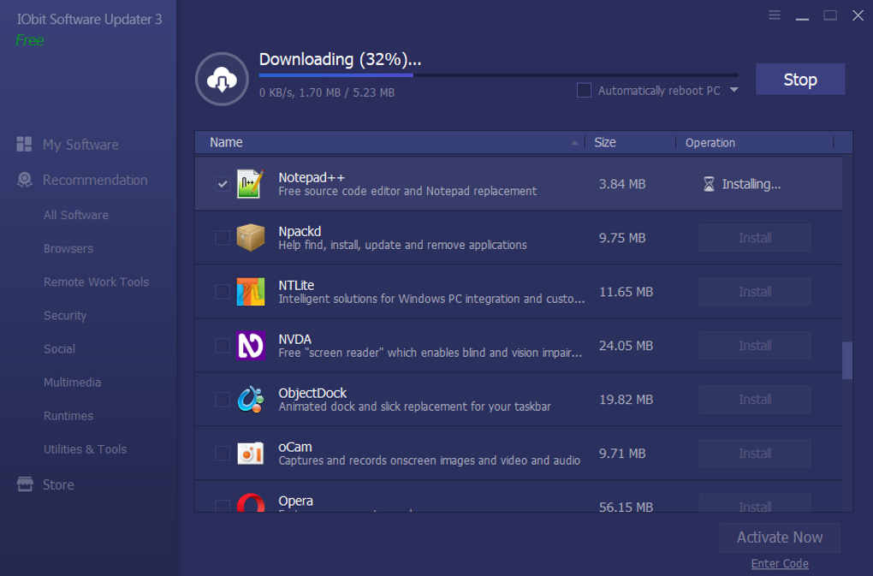Click the Enter Code link
Screen dimensions: 873x576
[x=780, y=563]
